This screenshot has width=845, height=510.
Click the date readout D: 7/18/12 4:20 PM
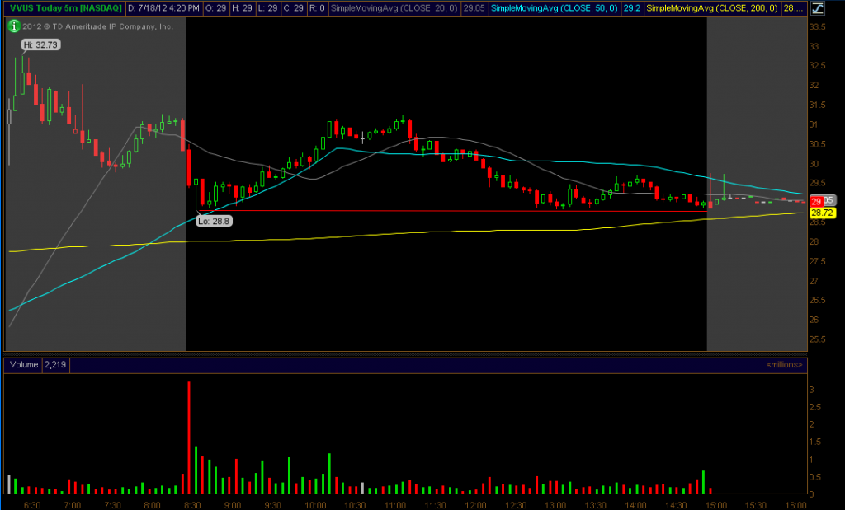click(x=164, y=8)
